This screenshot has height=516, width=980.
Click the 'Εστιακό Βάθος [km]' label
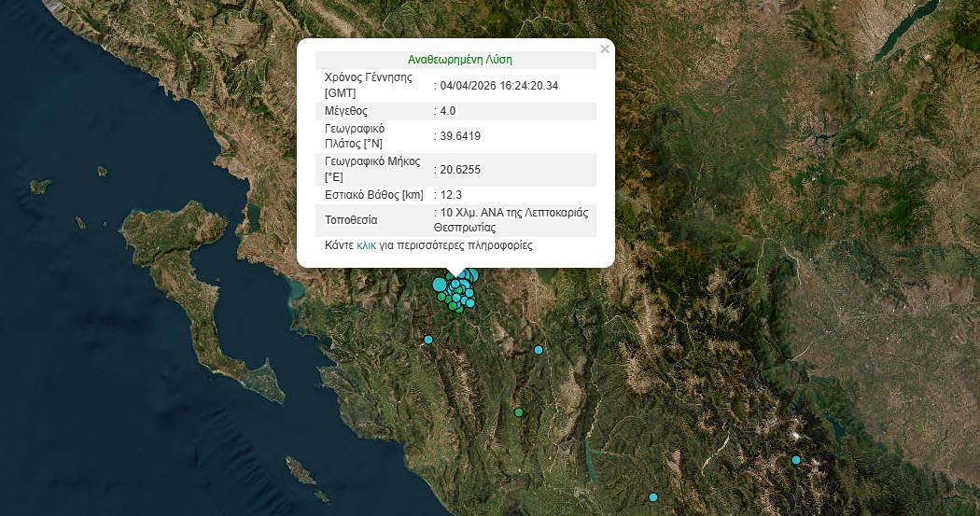373,195
